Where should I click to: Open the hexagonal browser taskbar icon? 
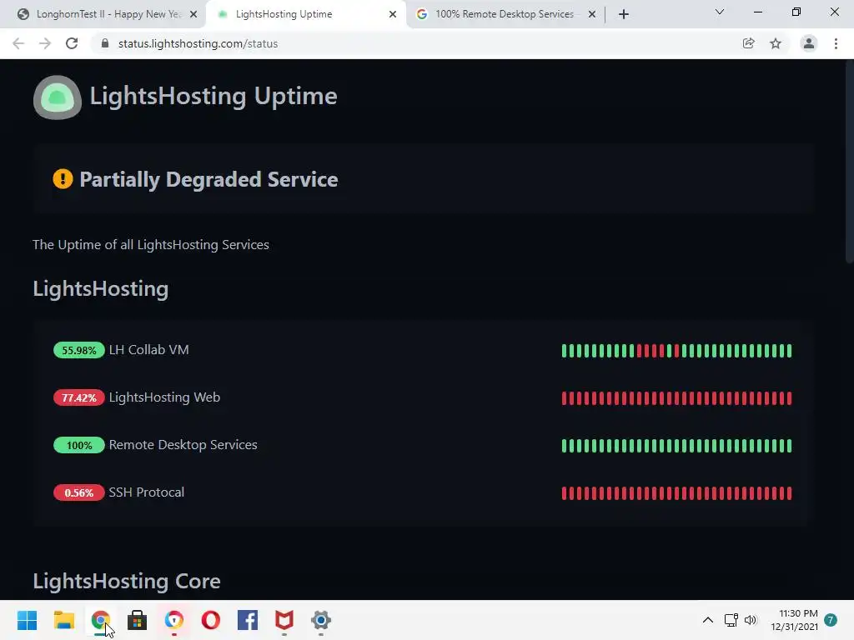point(174,620)
